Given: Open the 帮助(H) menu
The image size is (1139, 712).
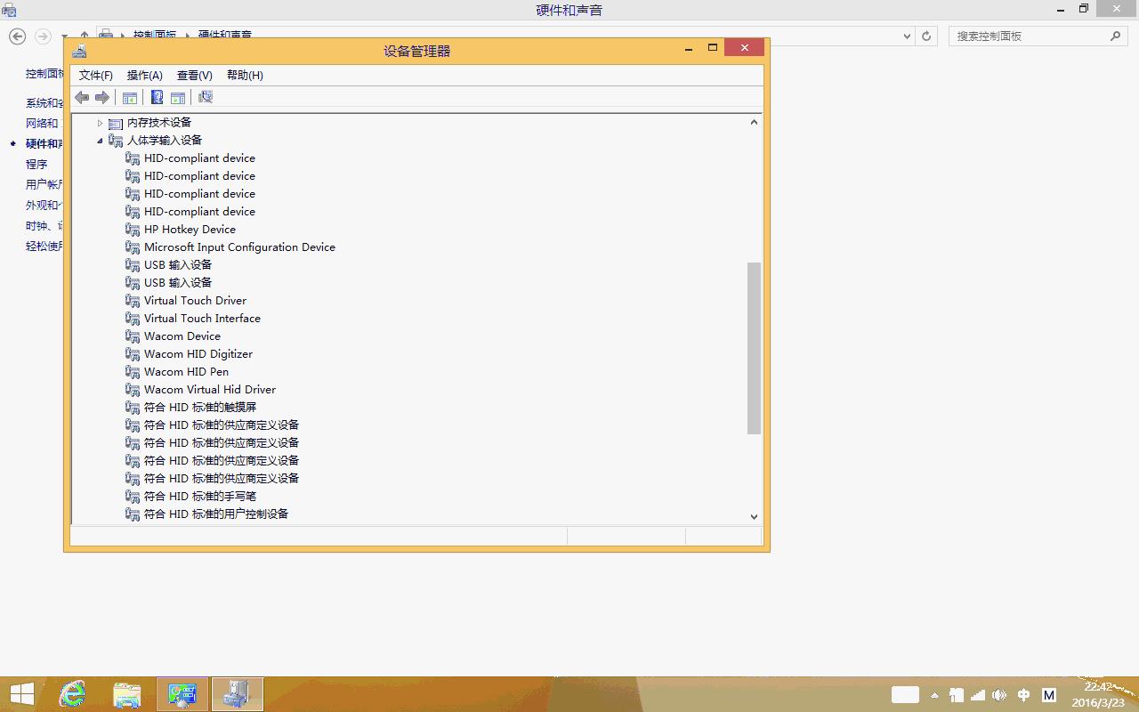Looking at the screenshot, I should tap(245, 76).
